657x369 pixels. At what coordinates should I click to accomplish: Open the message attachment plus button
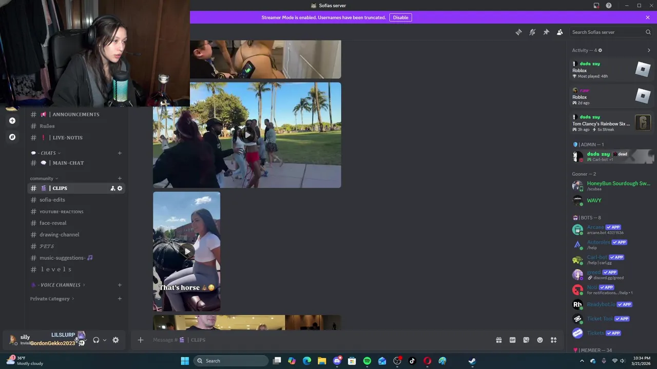pos(140,340)
